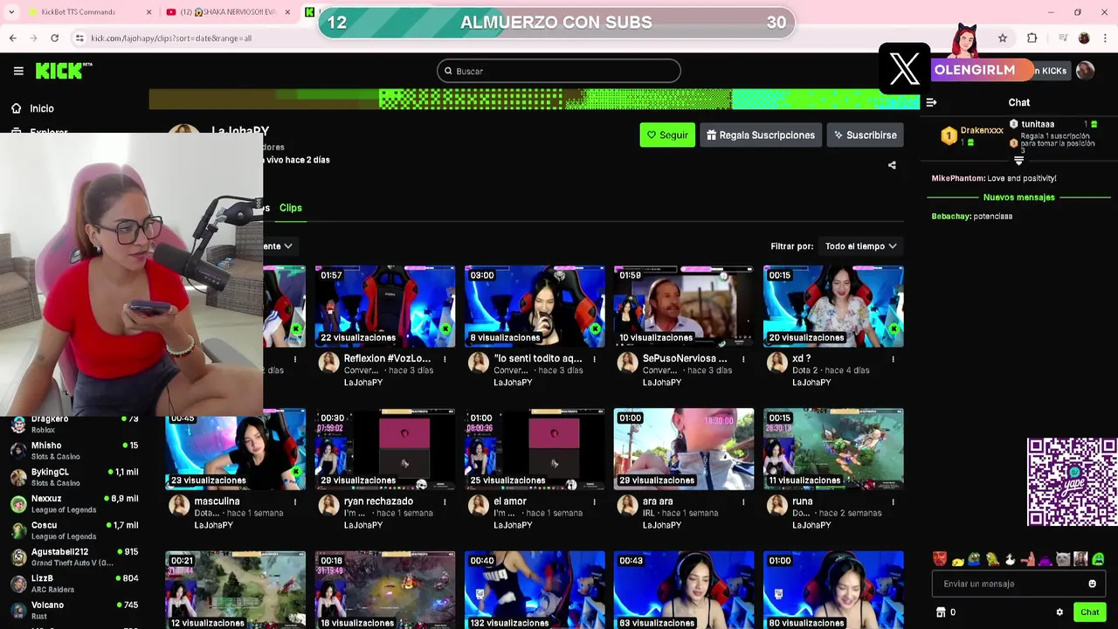Open options menu for el amor clip
Viewport: 1118px width, 629px height.
click(x=594, y=502)
